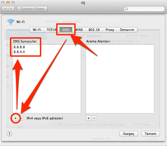Click the search magnifier icon
This screenshot has width=167, height=146.
click(126, 9)
